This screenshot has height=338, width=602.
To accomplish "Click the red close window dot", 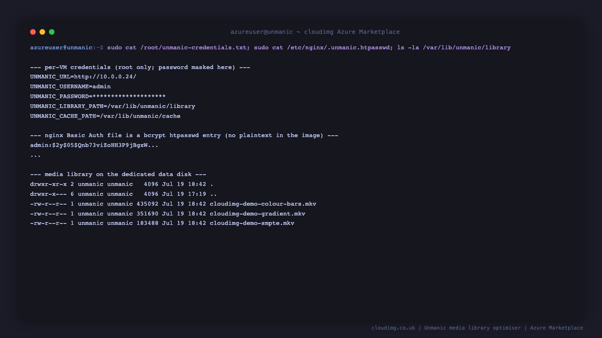I will tap(33, 32).
